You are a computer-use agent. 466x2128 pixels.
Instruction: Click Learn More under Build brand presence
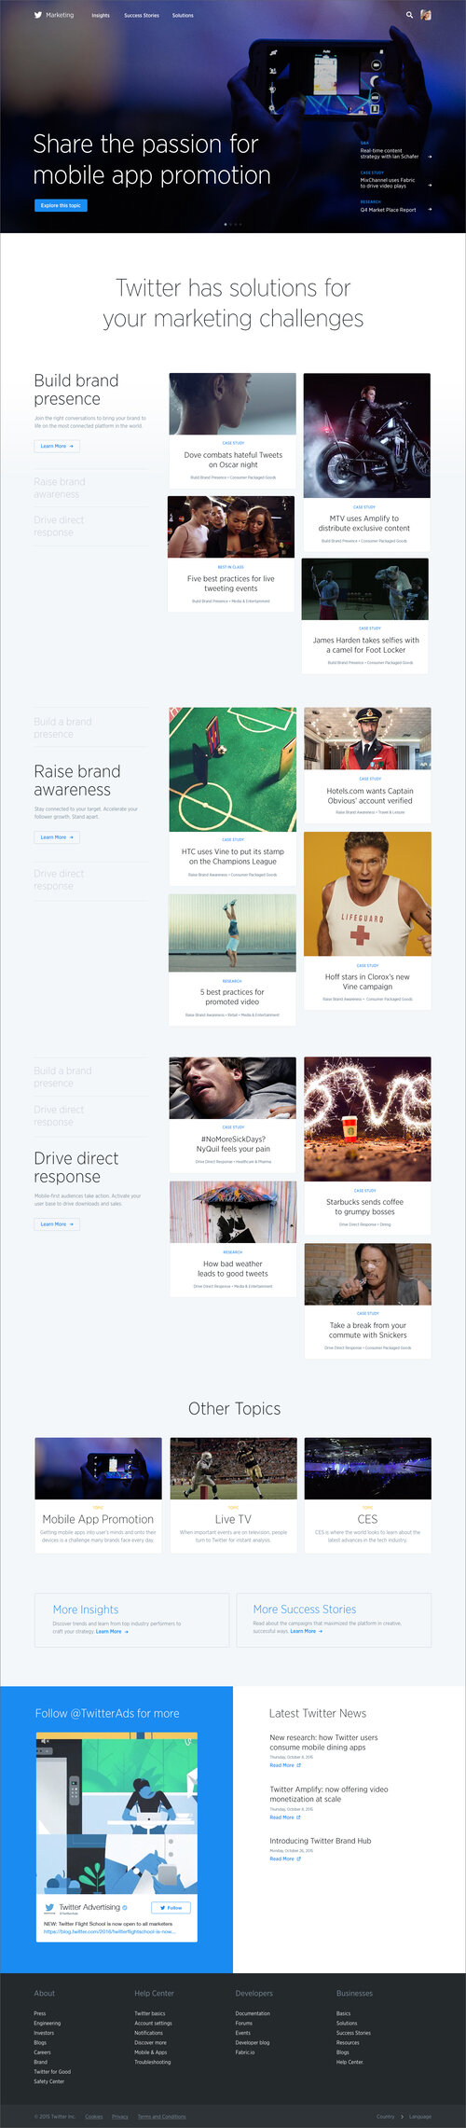[x=57, y=446]
